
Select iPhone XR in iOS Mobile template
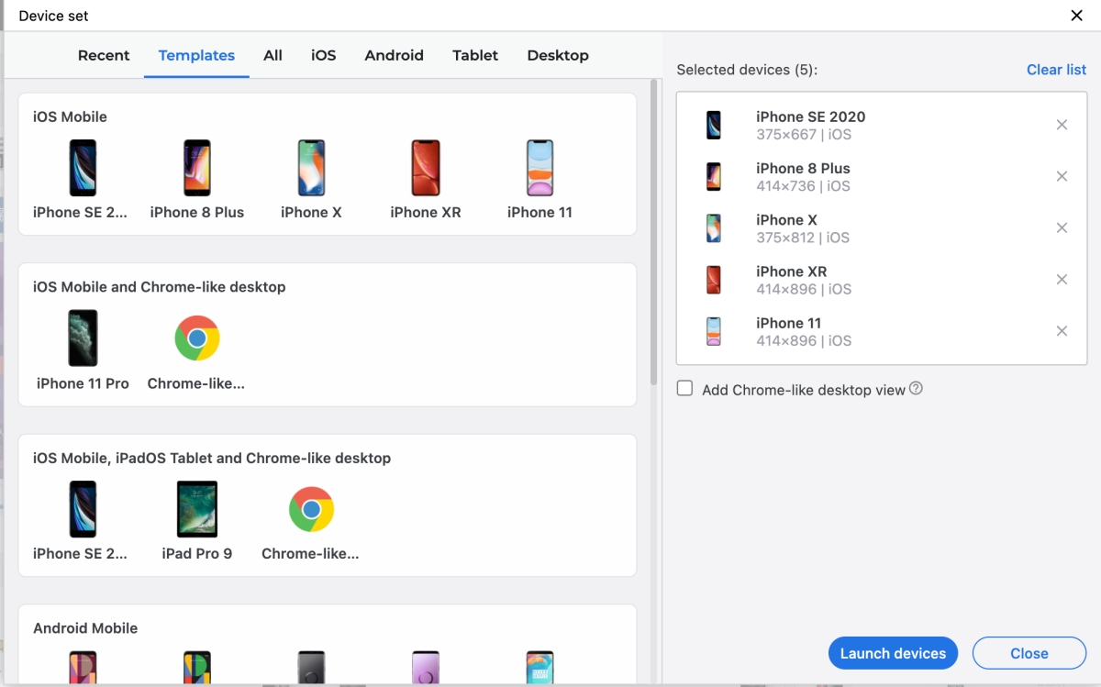click(x=426, y=180)
